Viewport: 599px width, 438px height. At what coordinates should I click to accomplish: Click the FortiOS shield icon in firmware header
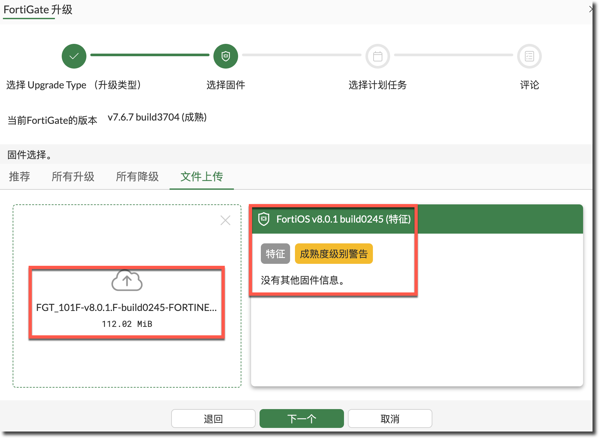pyautogui.click(x=264, y=219)
